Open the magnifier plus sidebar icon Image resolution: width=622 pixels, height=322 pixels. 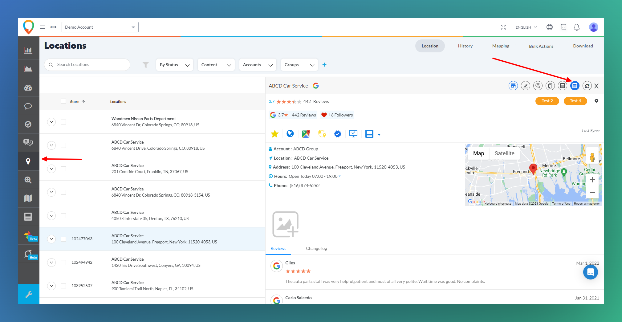[28, 180]
